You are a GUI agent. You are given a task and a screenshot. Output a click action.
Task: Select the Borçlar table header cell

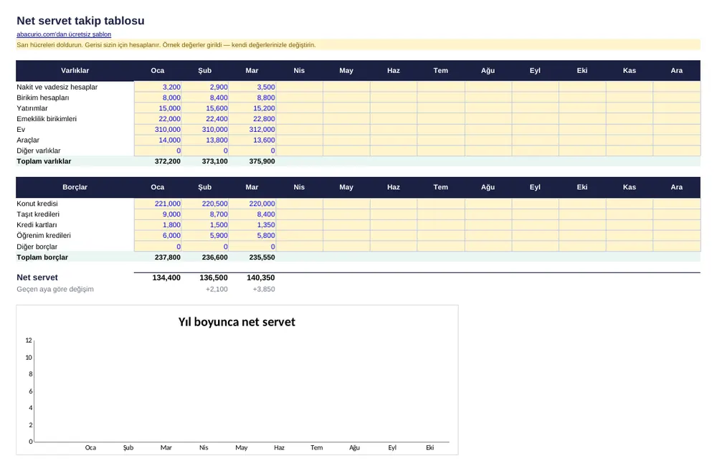point(75,187)
